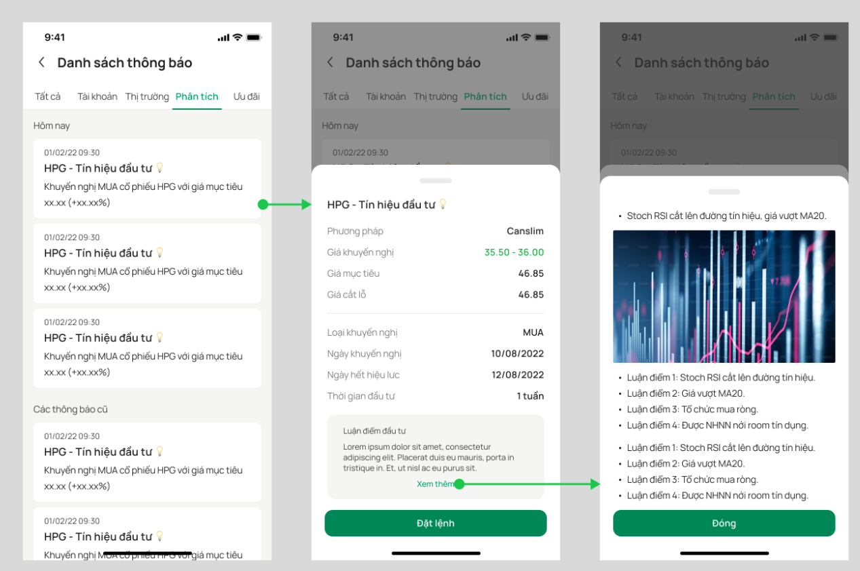Tap back arrow on first phone screen
This screenshot has width=860, height=571.
click(x=41, y=62)
